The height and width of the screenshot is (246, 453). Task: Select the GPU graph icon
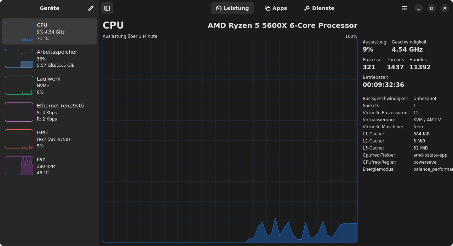pyautogui.click(x=19, y=139)
